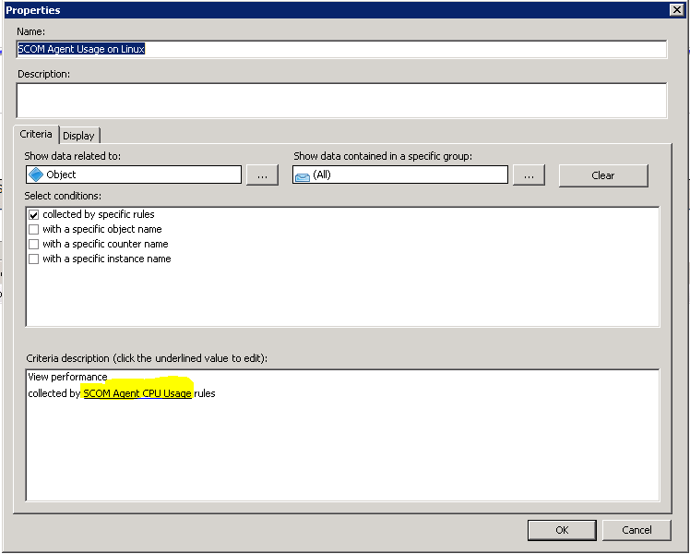Click the Name input field
Viewport: 690px width, 554px height.
coord(341,49)
